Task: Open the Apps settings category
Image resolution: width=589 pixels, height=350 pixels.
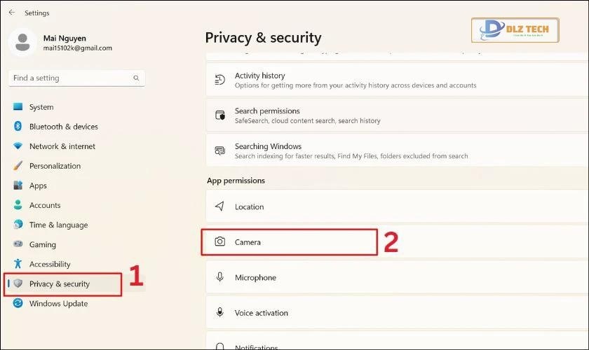Action: (38, 185)
